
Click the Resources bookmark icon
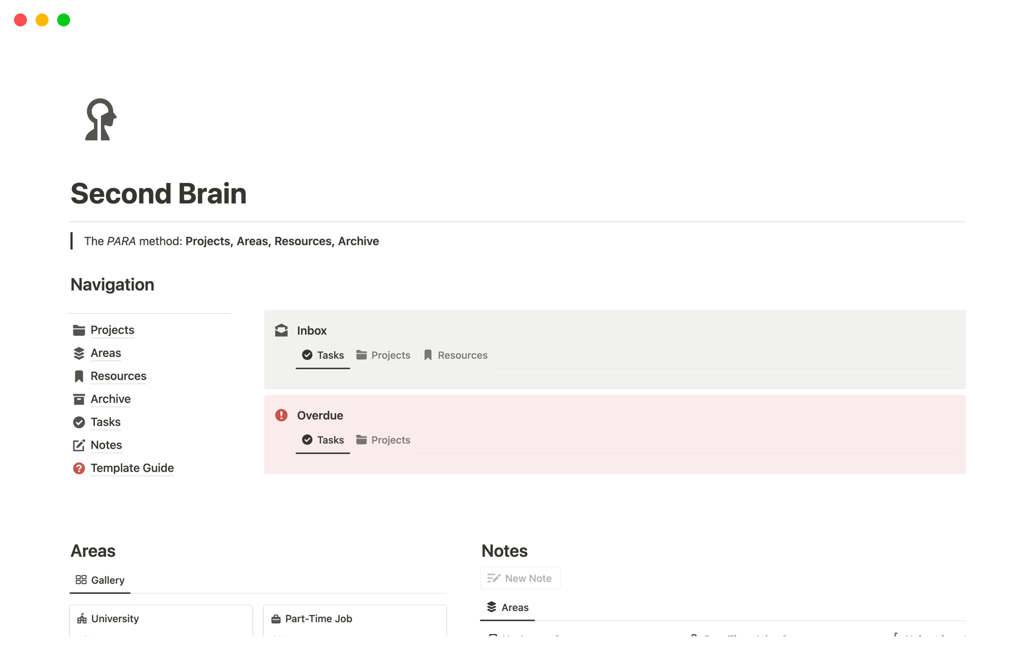coord(79,376)
